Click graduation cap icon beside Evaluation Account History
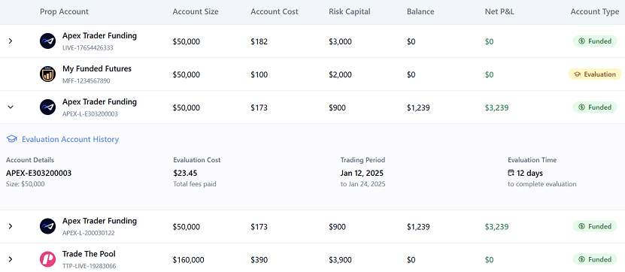Screen dimensions: 625x272 pos(12,140)
